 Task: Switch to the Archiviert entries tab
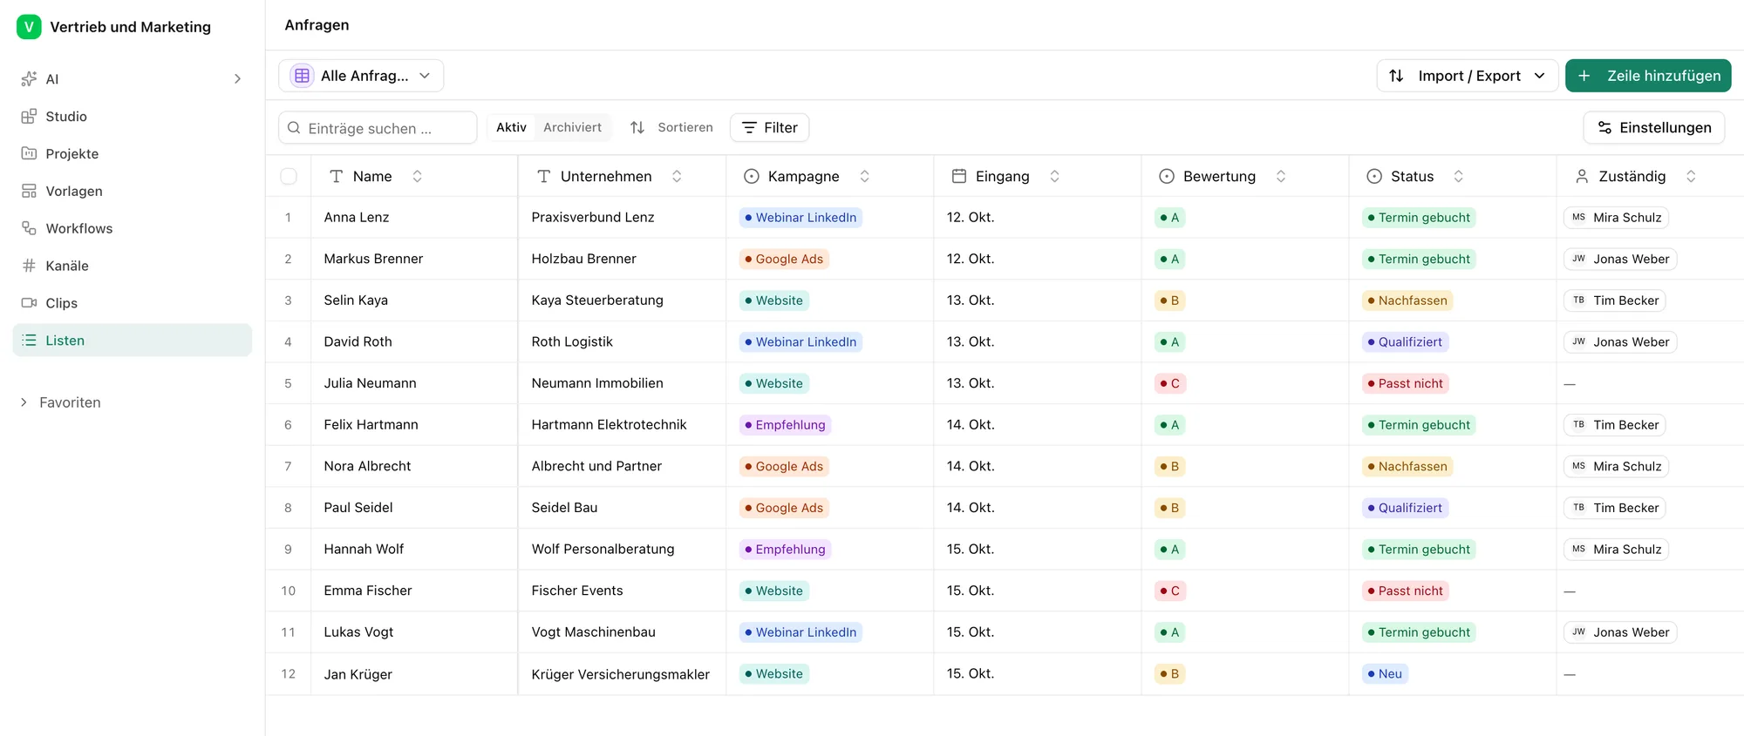click(x=572, y=127)
